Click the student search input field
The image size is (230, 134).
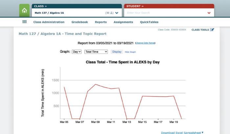click(x=164, y=13)
